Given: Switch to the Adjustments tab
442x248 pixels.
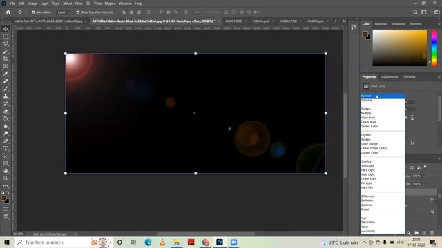Looking at the screenshot, I should [390, 76].
